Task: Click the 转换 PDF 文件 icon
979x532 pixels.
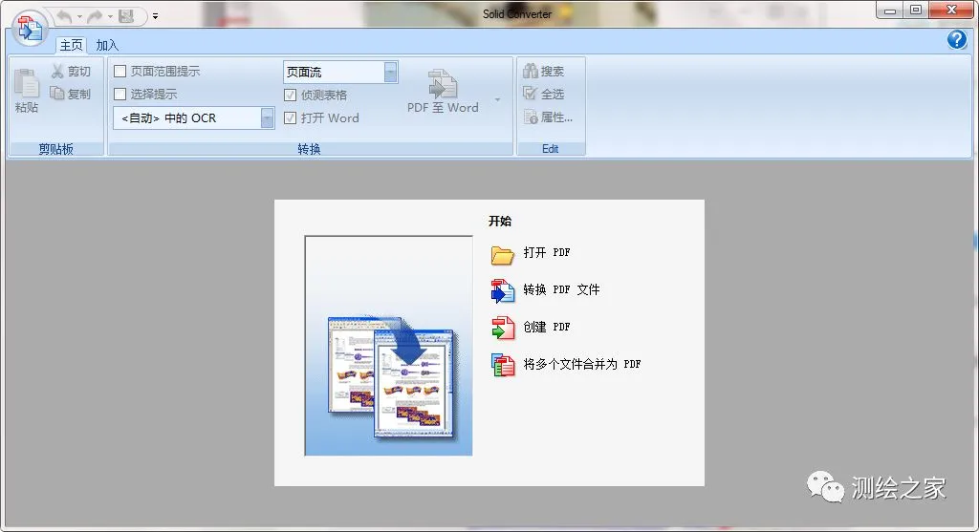Action: 503,290
